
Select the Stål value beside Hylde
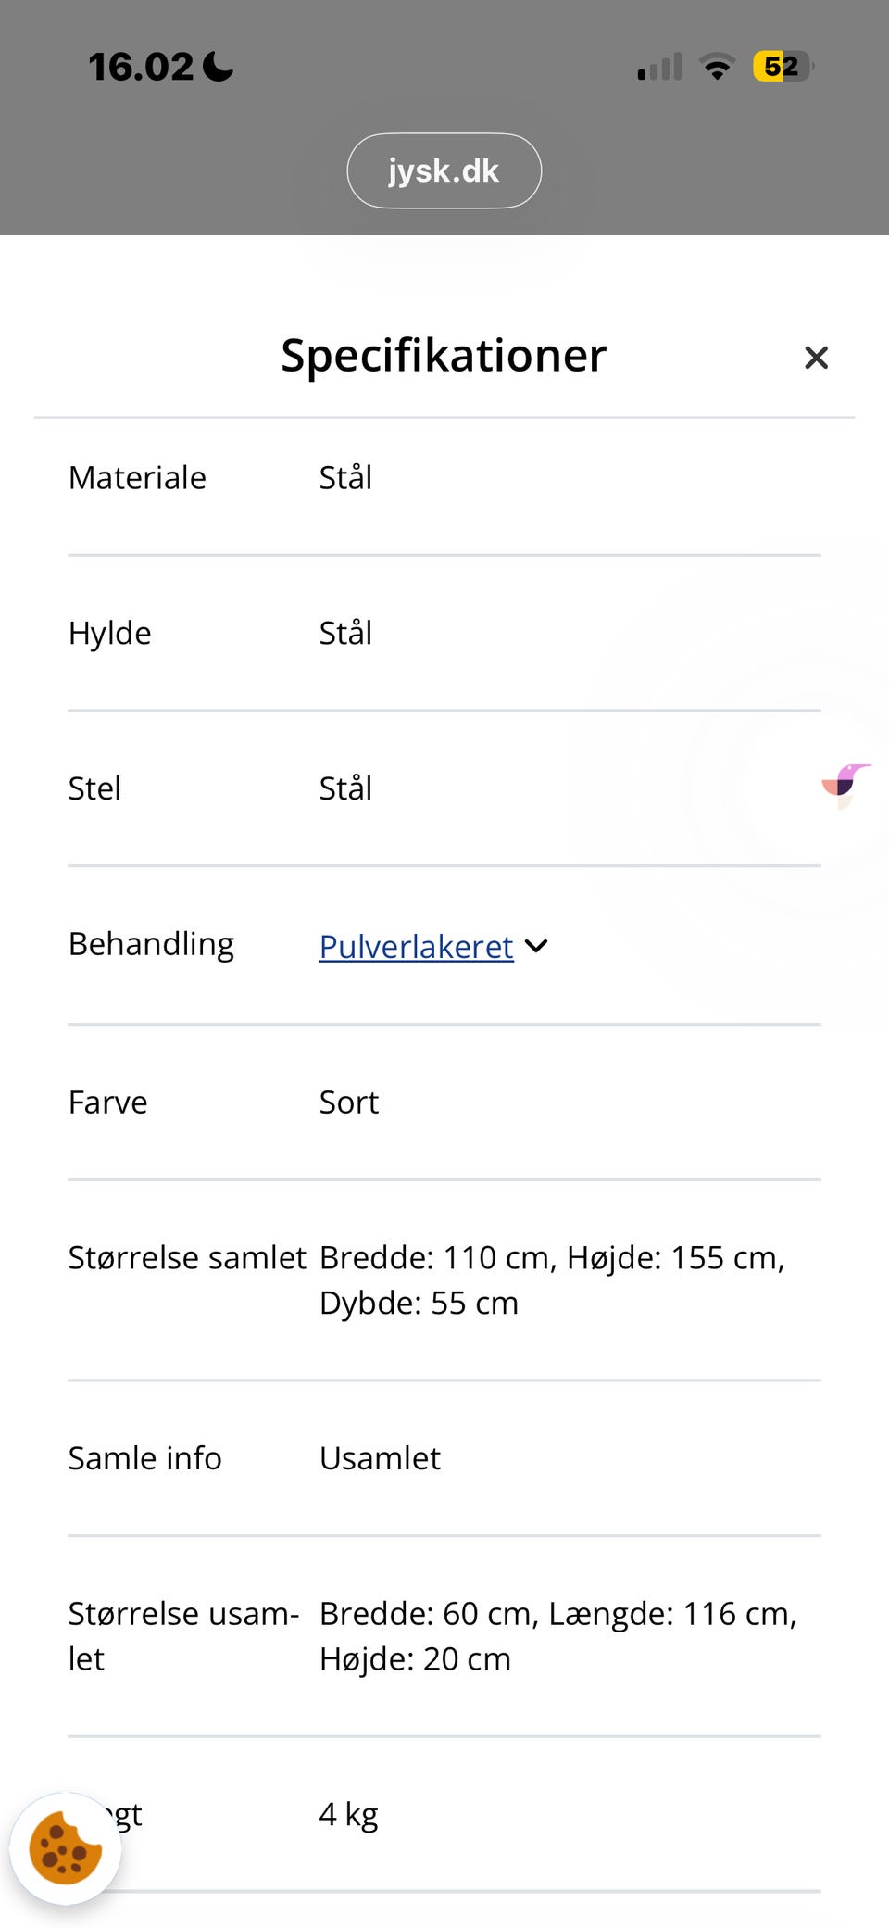click(345, 633)
